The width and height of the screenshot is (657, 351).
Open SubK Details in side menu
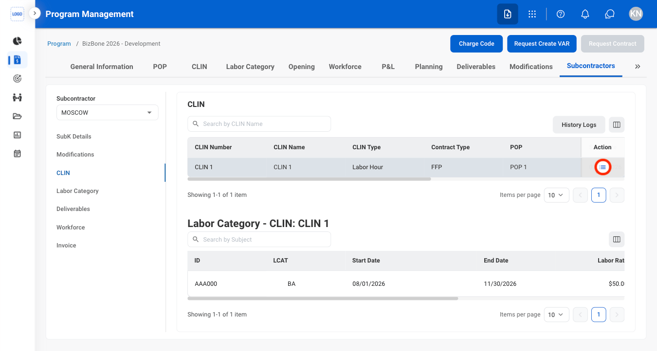74,137
